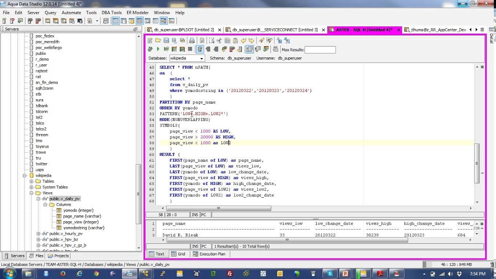Click the first icon on the main toolbar
Screen dimensions: 496x279
(5, 21)
